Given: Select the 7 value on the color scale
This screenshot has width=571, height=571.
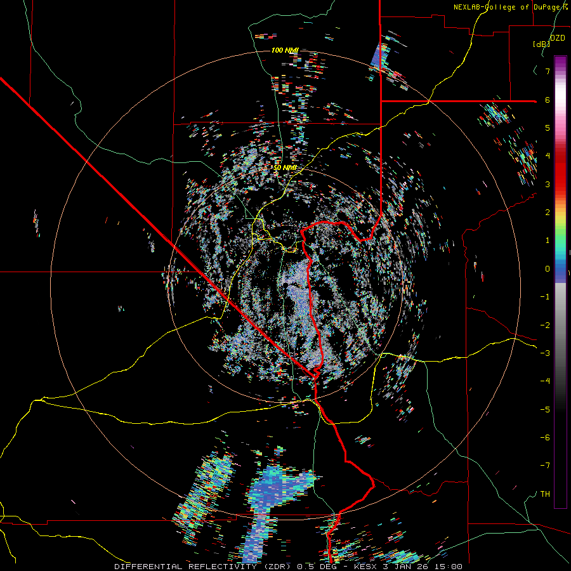Looking at the screenshot, I should (548, 71).
